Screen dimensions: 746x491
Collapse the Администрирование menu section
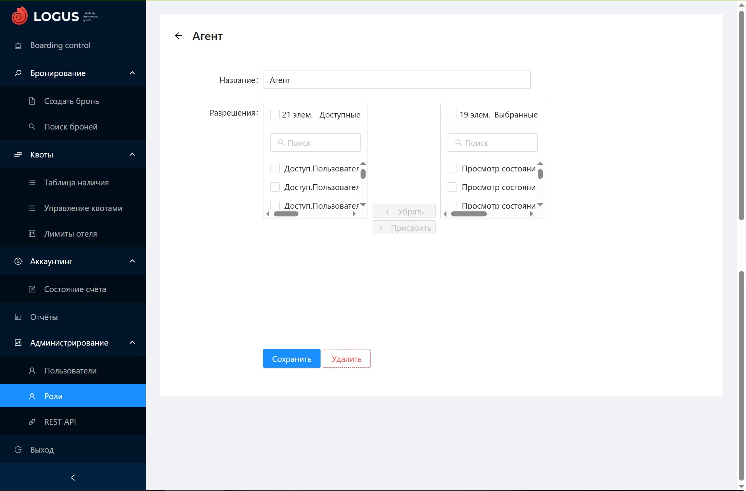pyautogui.click(x=132, y=343)
